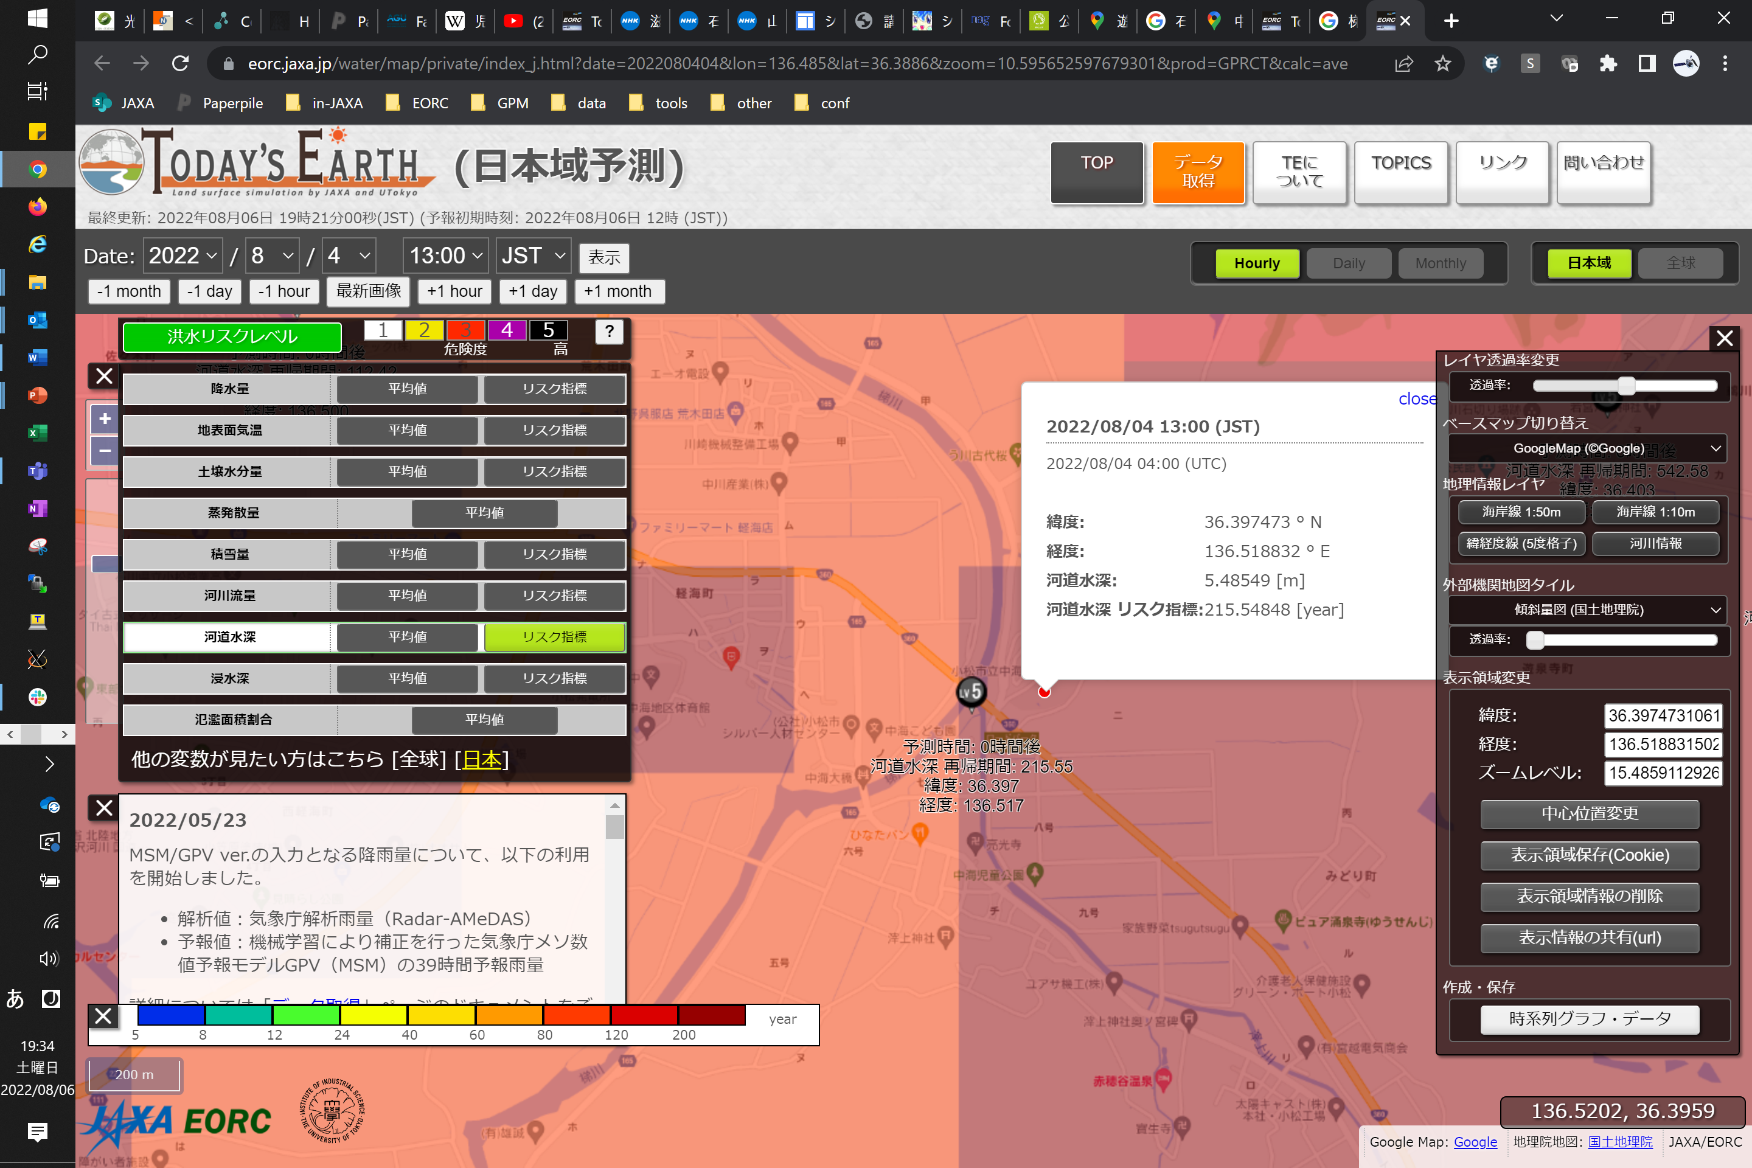Open the flood risk level help question mark
The image size is (1752, 1168).
(610, 331)
